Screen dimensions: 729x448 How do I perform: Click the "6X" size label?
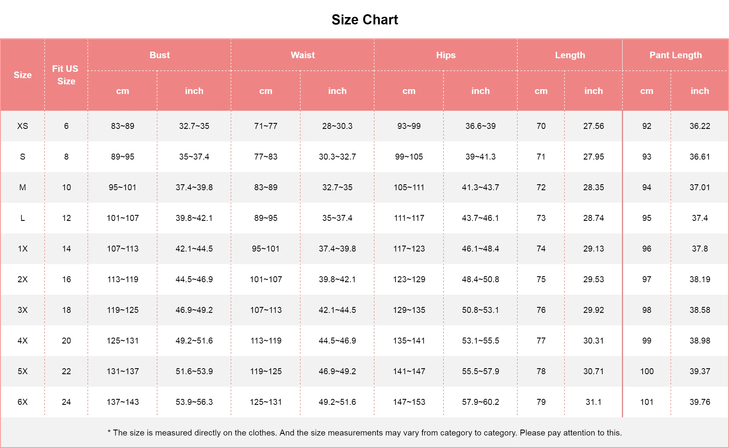22,402
